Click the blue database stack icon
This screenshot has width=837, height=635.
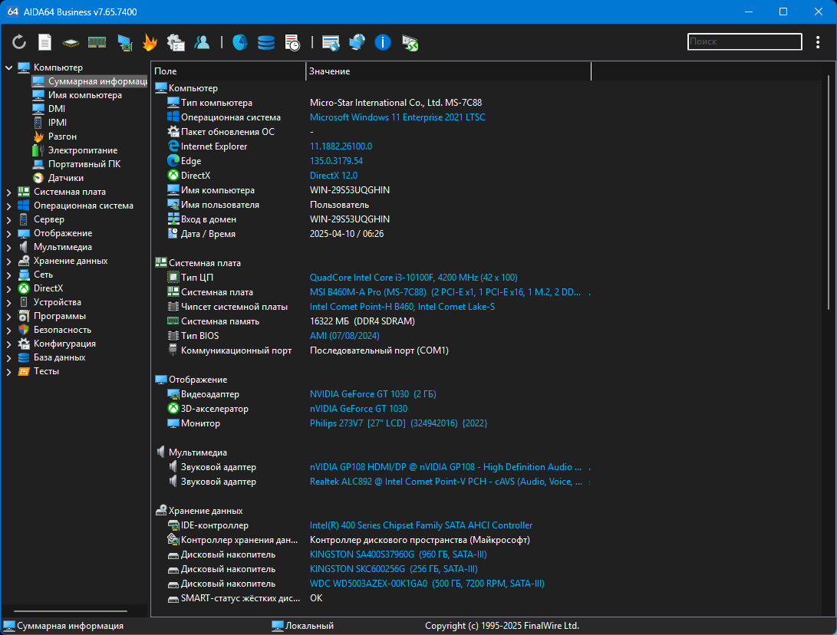266,42
